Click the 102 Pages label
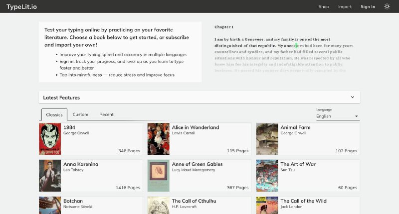 [346, 151]
